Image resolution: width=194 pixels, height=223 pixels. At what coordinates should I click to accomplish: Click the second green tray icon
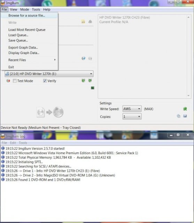[90, 80]
